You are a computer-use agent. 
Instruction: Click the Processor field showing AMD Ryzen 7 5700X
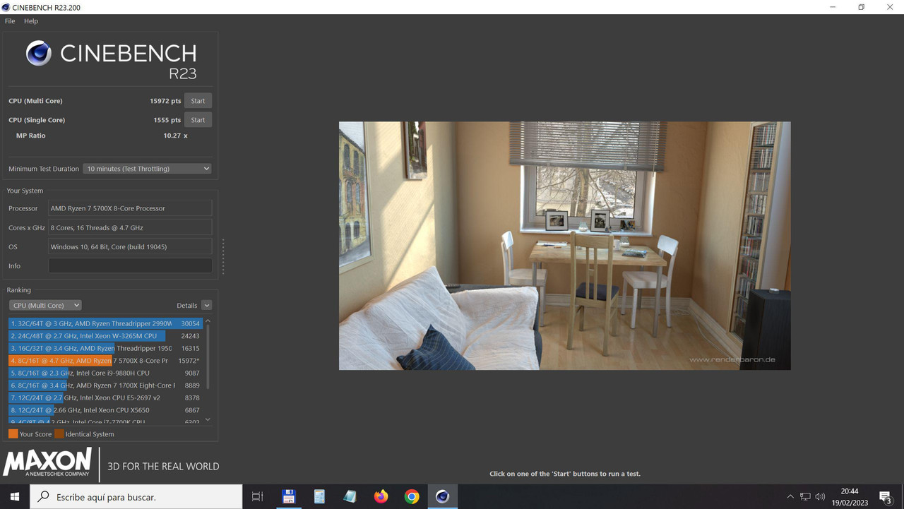(130, 208)
